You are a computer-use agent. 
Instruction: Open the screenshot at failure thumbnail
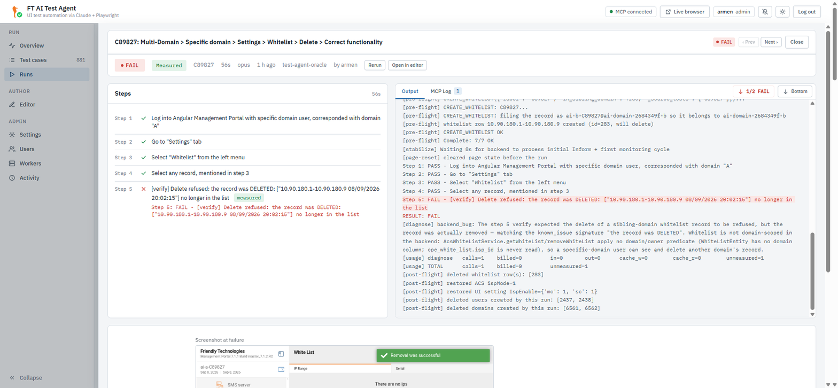click(344, 367)
